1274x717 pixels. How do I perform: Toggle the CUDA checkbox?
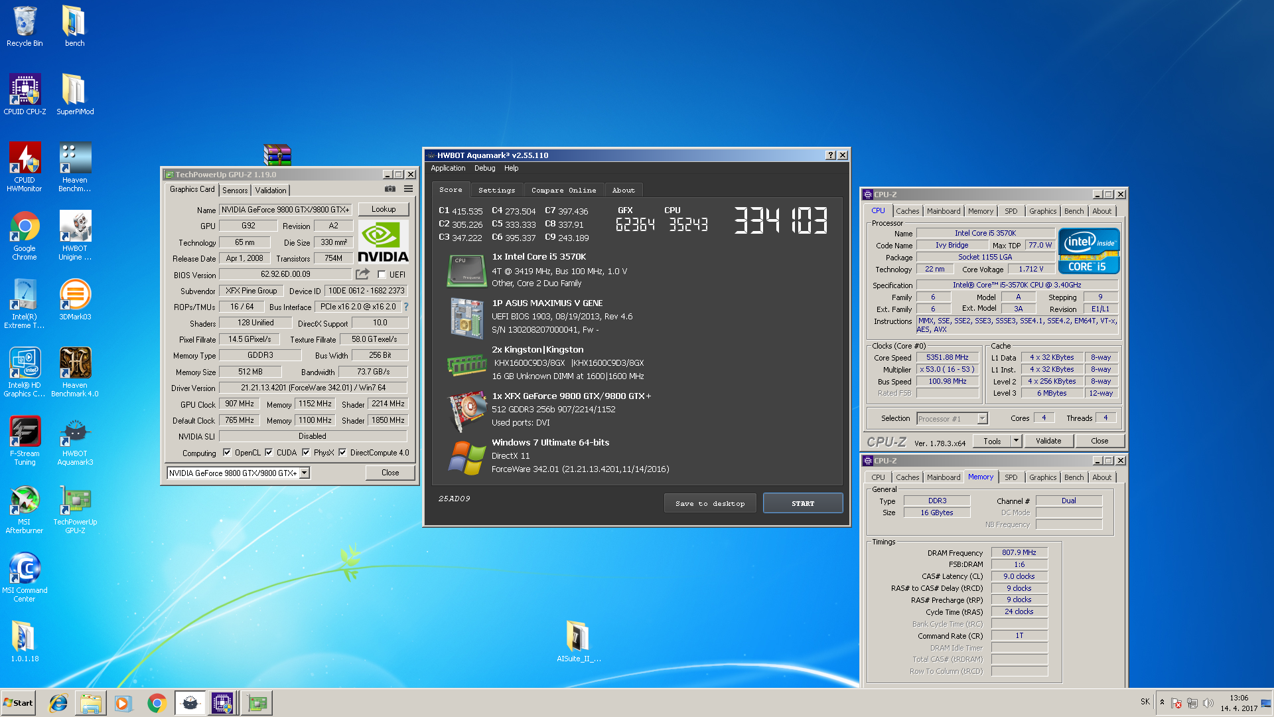[269, 453]
